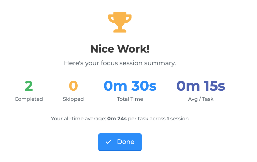Click the focus session summary subtitle

[120, 63]
